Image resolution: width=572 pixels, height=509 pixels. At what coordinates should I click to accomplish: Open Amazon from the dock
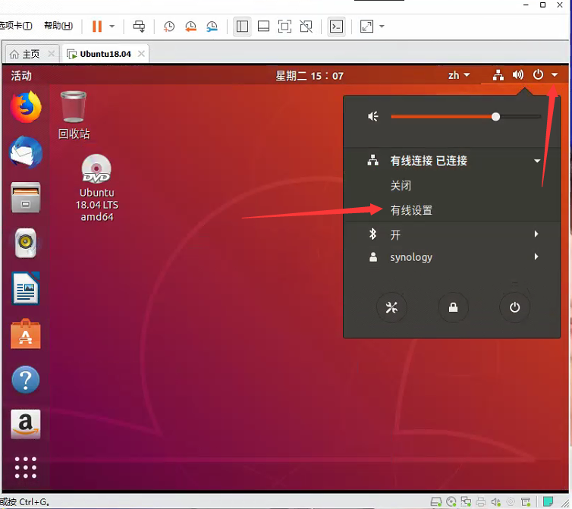point(26,424)
